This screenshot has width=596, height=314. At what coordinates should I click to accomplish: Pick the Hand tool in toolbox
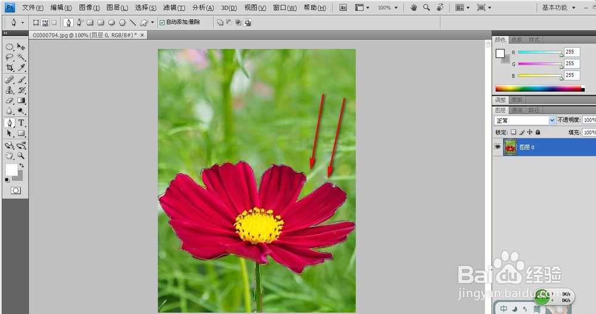click(10, 156)
